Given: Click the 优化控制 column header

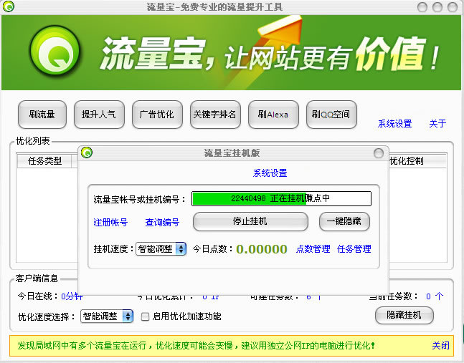Looking at the screenshot, I should (417, 161).
